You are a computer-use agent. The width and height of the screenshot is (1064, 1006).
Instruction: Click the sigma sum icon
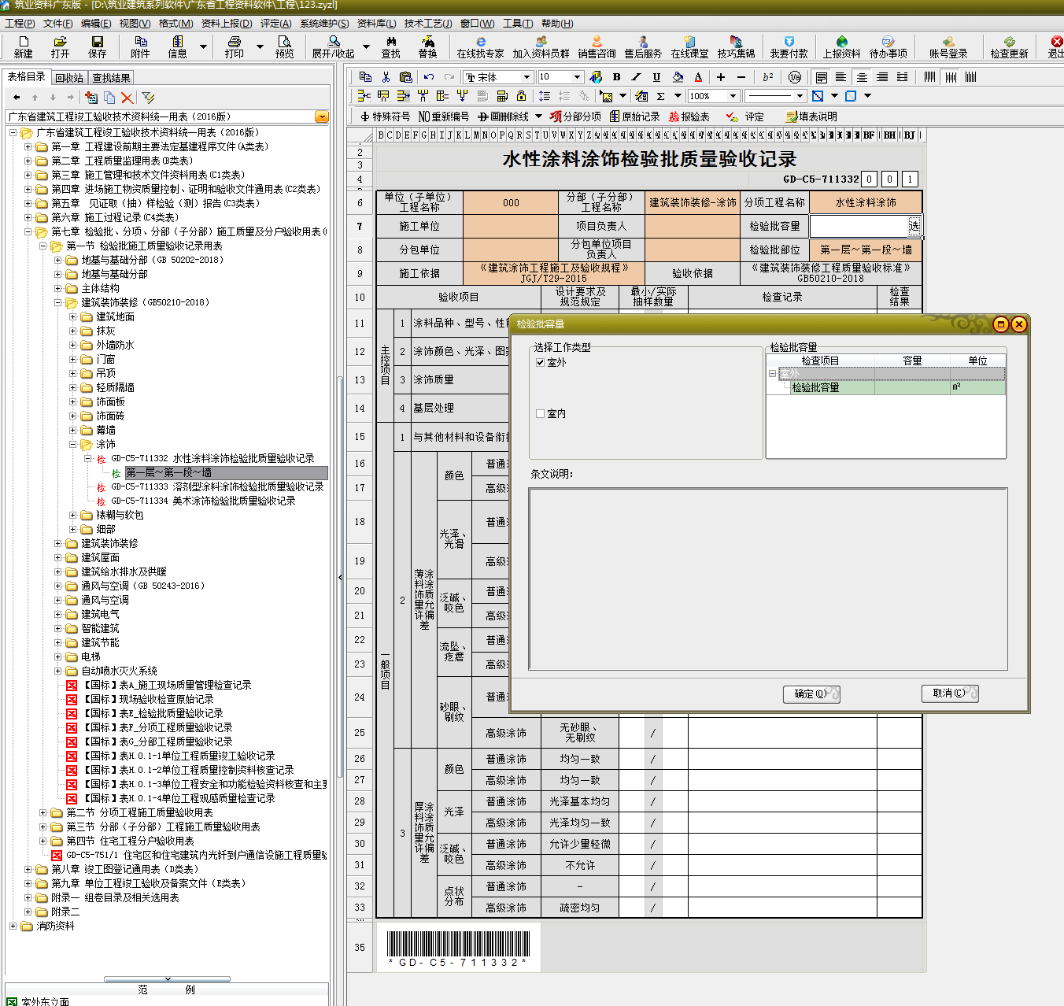pos(660,96)
